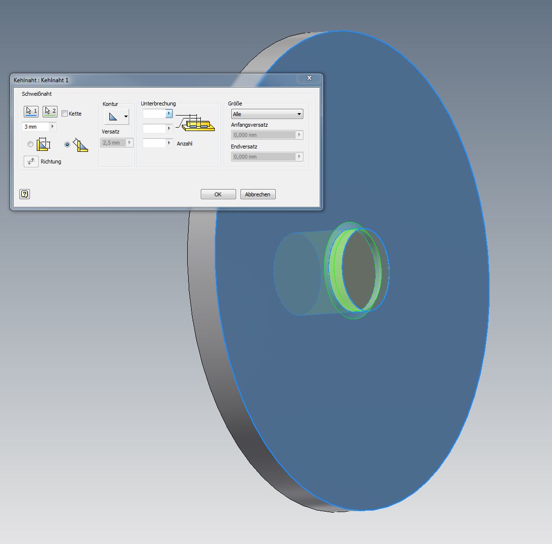Click the Versatz 2,5 mm field
The width and height of the screenshot is (552, 544).
[114, 143]
